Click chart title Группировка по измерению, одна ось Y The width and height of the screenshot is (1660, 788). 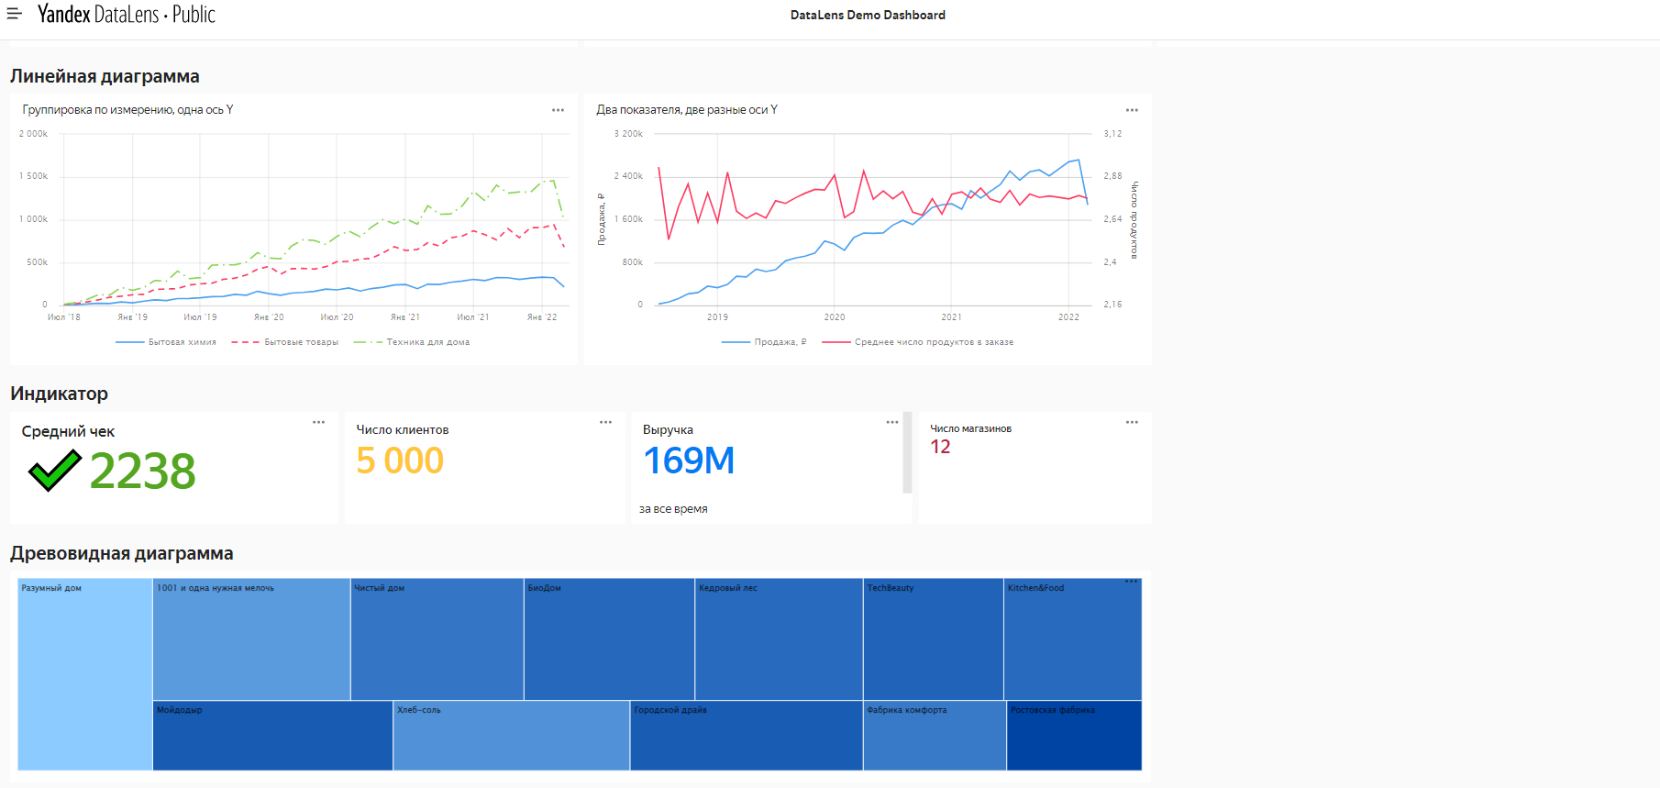coord(127,109)
